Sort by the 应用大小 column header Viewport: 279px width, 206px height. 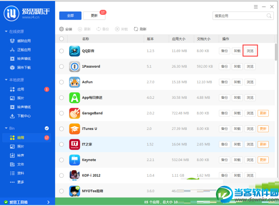coord(178,39)
